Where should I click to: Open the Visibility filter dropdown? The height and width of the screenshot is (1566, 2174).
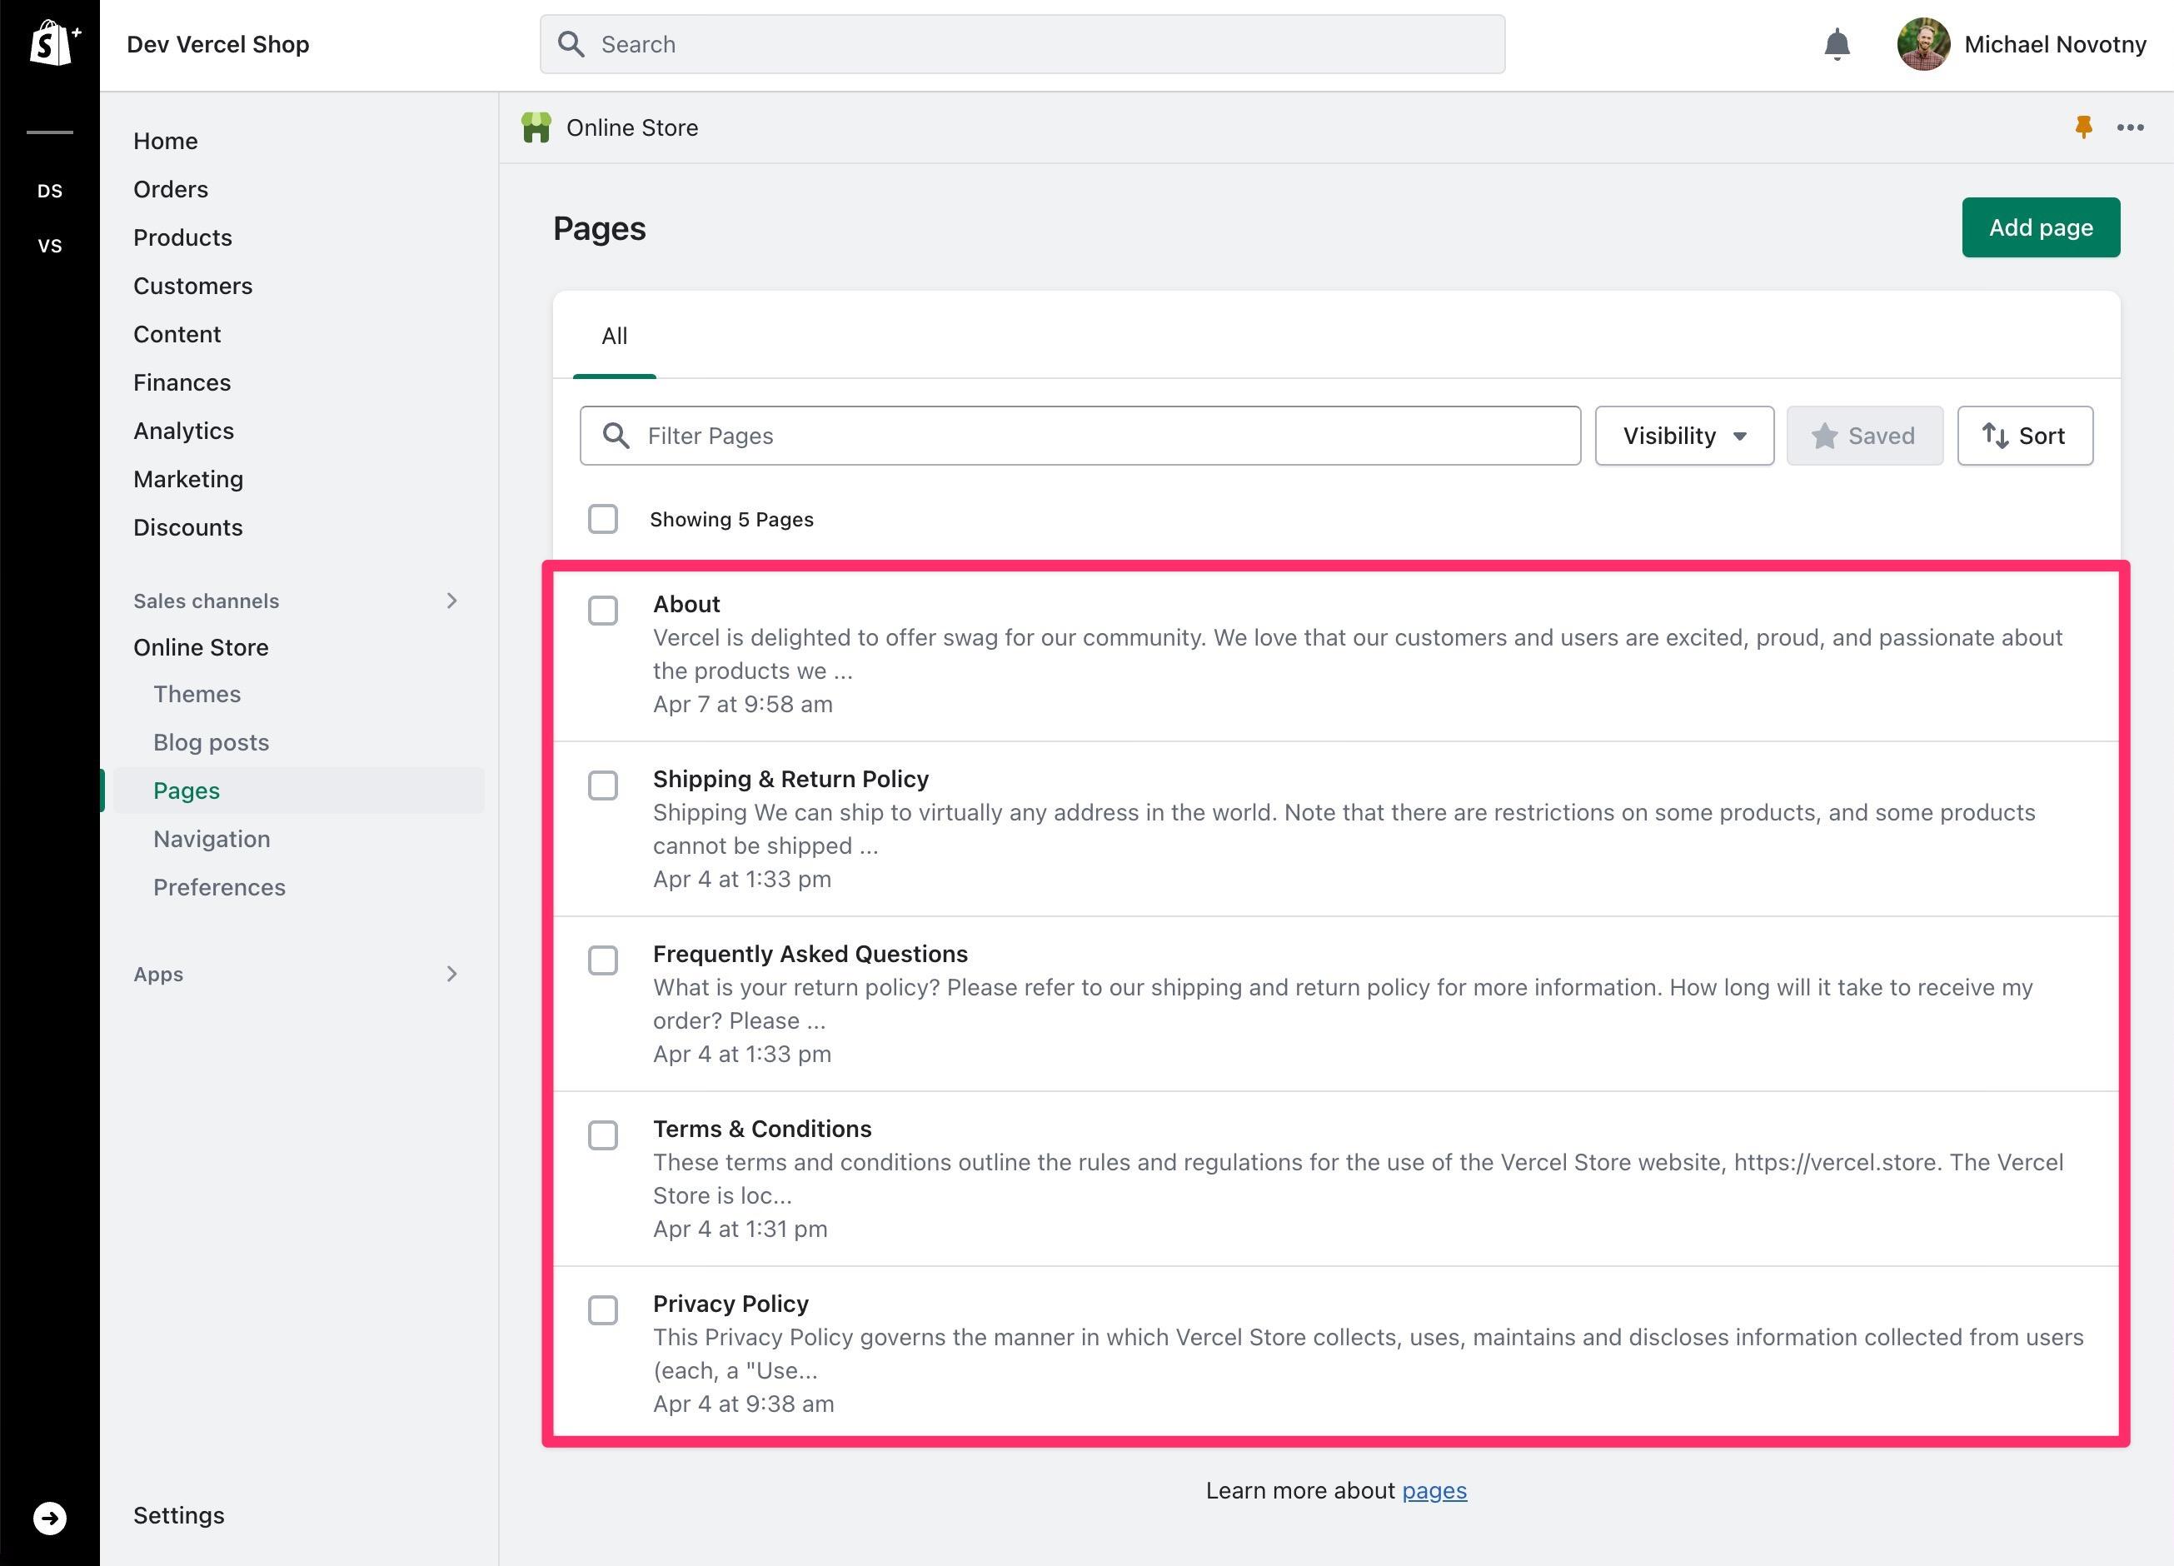(x=1683, y=436)
